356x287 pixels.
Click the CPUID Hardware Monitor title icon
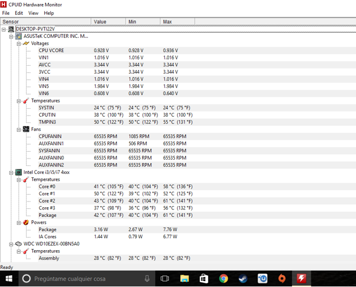click(x=3, y=5)
